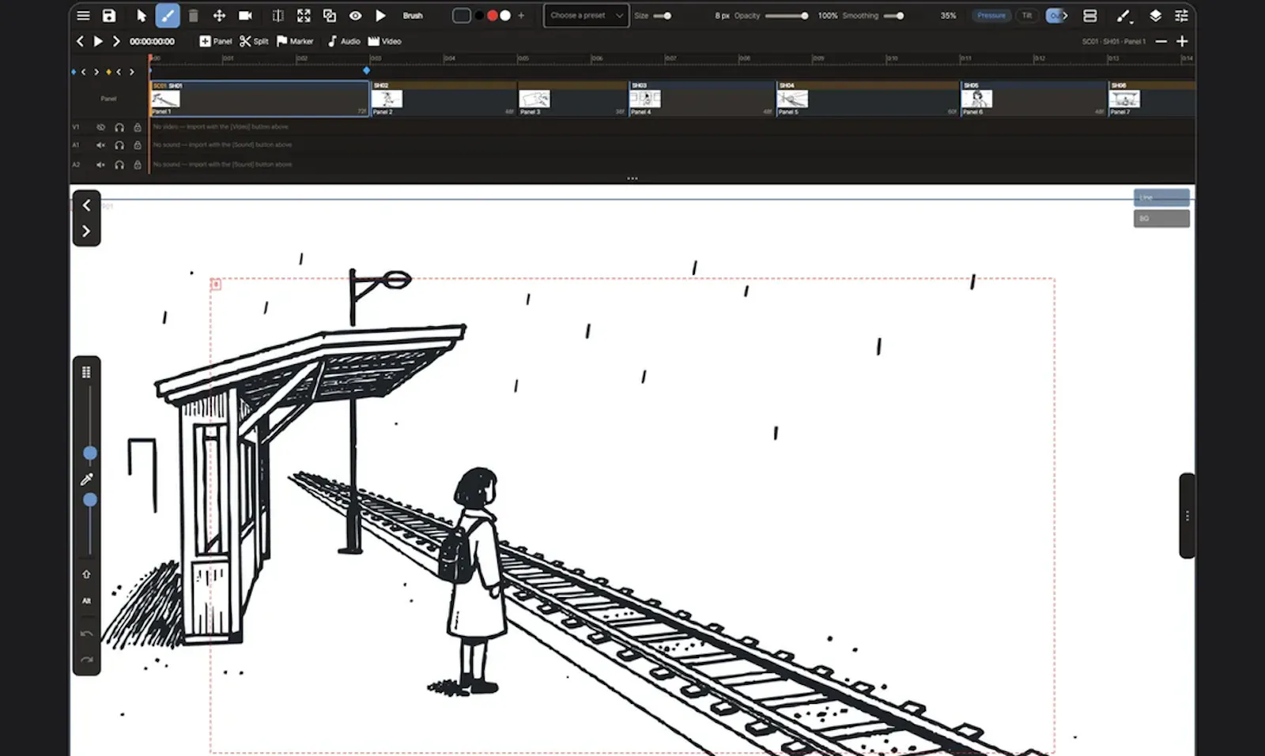Open the sliders settings icon
Viewport: 1265px width, 756px height.
(1181, 15)
